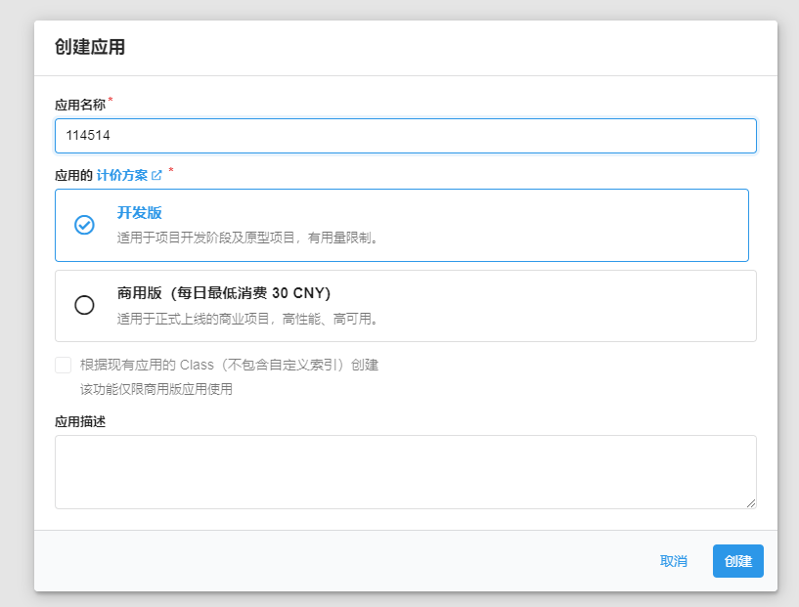Select the 商用版 radio button circle
Viewport: 799px width, 607px height.
(x=85, y=305)
